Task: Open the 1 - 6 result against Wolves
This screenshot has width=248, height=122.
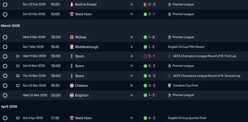Action: (x=149, y=37)
